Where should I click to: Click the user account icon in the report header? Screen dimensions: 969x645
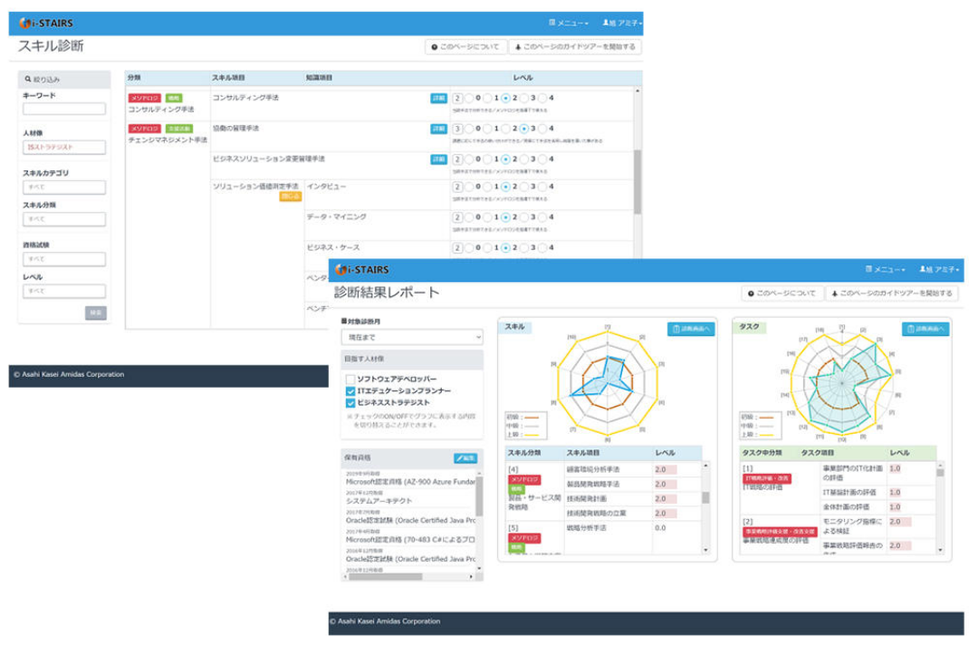[923, 270]
